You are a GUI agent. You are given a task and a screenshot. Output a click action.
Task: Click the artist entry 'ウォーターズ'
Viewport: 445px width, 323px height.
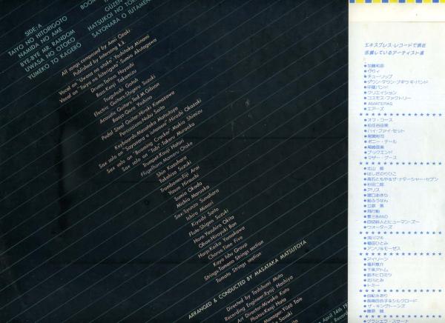[380, 227]
